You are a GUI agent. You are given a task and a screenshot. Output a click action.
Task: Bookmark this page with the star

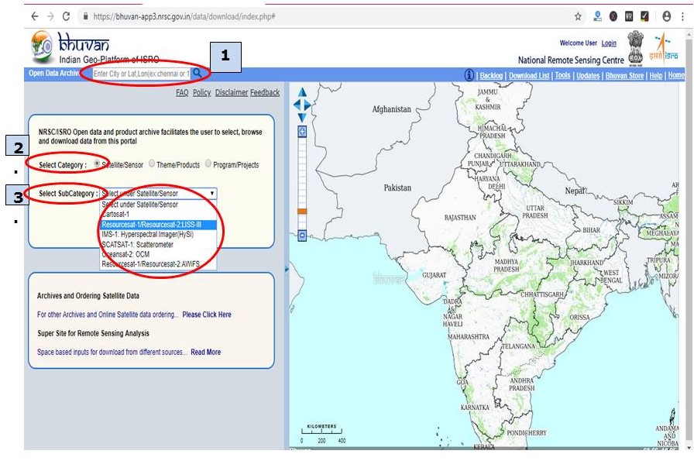pos(578,16)
